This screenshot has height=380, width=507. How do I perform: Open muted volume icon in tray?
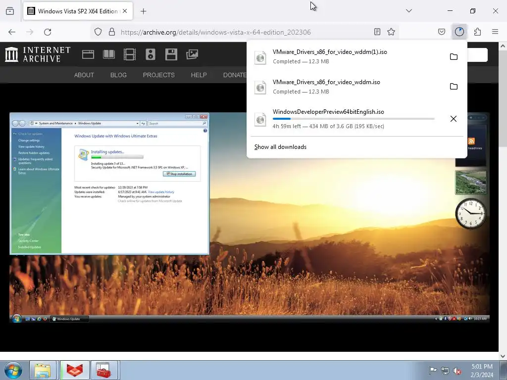coord(457,371)
